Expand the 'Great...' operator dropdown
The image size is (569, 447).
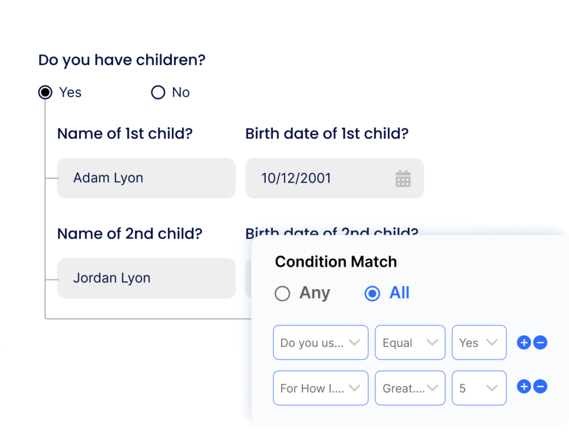click(410, 388)
